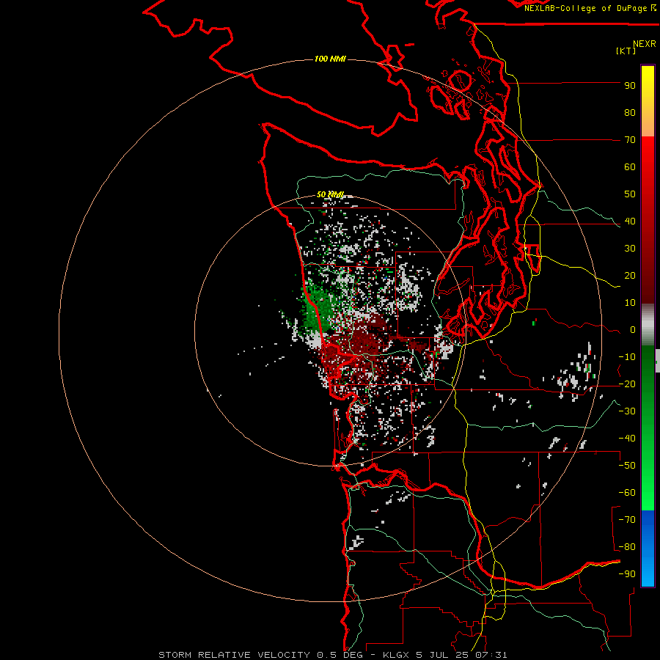Click the "-50" value on the velocity scale

tap(627, 466)
